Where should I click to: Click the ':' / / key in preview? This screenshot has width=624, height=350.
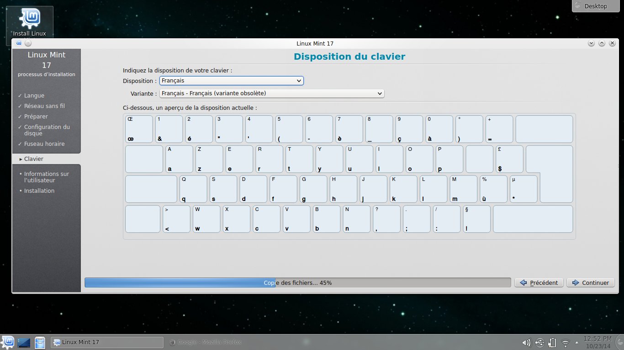447,219
